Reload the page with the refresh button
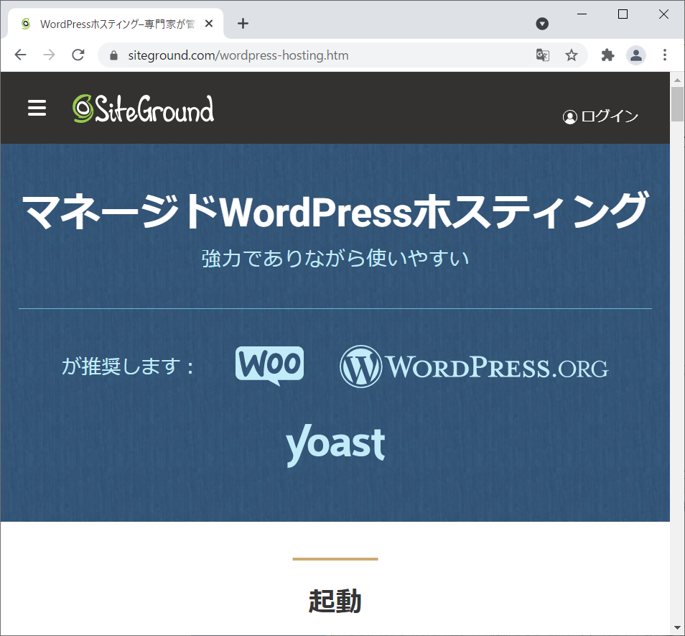This screenshot has height=636, width=685. click(x=78, y=55)
